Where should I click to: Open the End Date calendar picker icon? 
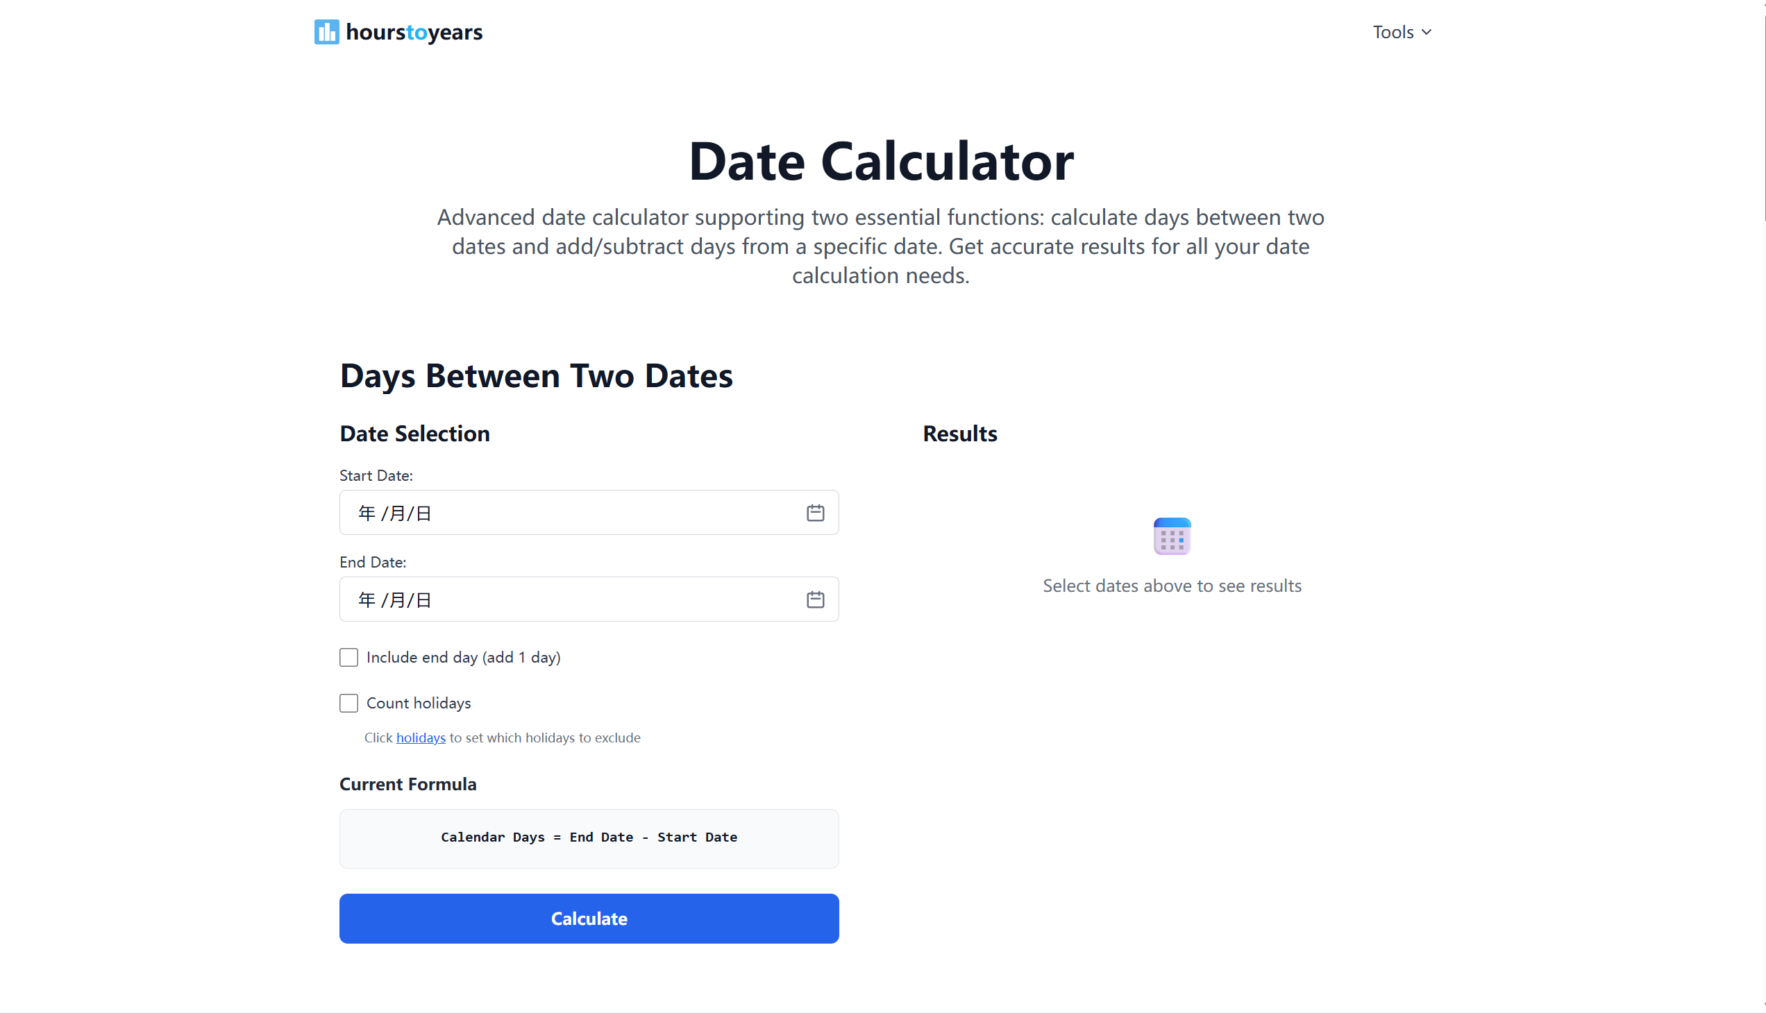tap(815, 599)
